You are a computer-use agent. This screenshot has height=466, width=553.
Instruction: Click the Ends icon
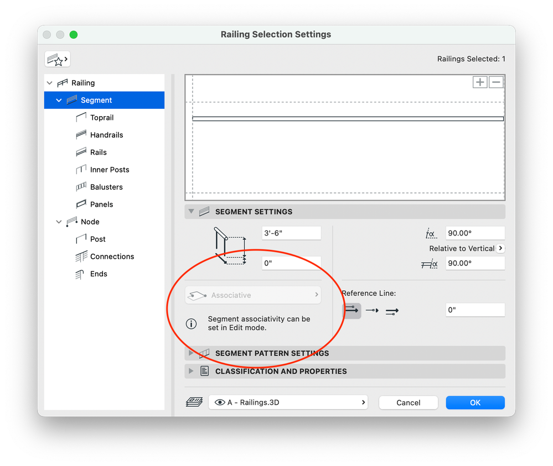tap(80, 274)
